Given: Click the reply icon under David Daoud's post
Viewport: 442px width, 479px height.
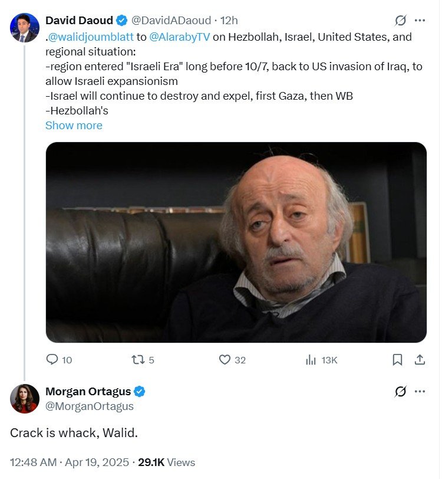Looking at the screenshot, I should 52,359.
